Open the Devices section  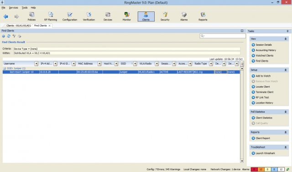point(108,16)
